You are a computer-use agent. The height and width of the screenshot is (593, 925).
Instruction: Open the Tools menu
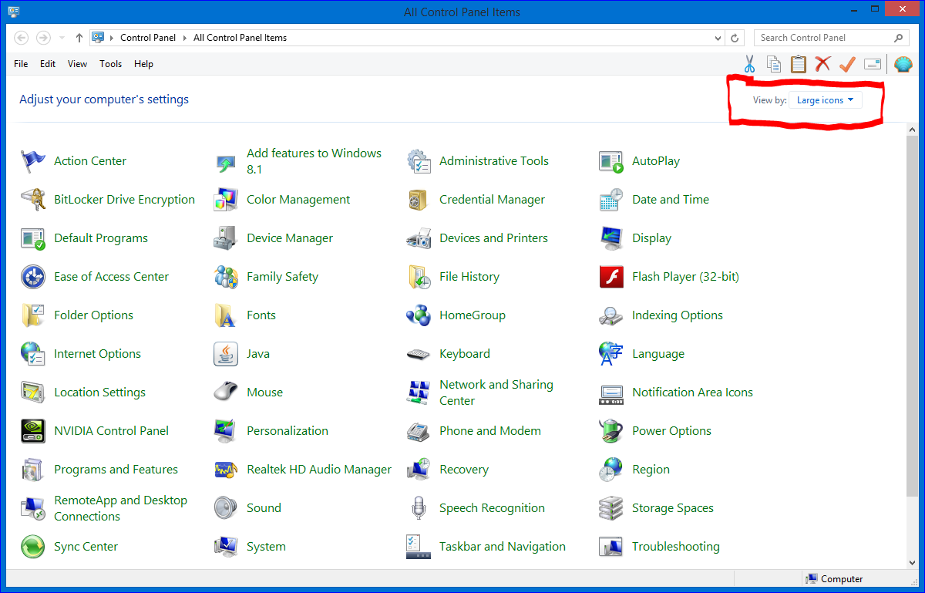coord(110,64)
